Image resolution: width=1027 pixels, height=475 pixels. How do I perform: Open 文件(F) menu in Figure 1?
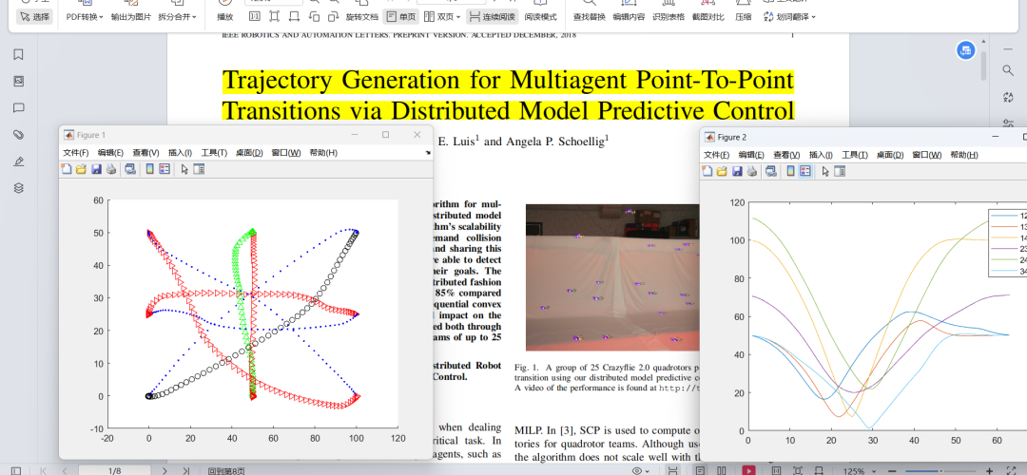pos(75,152)
